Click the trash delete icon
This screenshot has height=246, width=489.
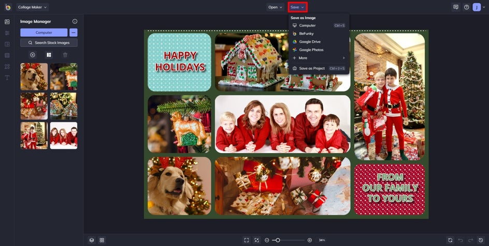pos(65,55)
